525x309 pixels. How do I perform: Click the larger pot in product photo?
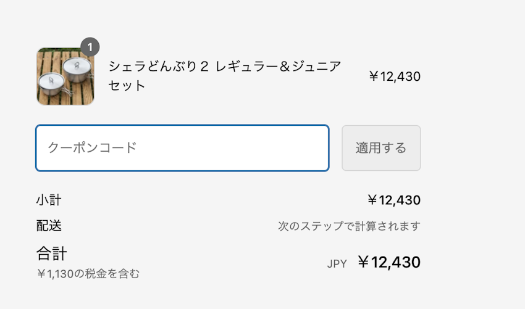[x=76, y=69]
